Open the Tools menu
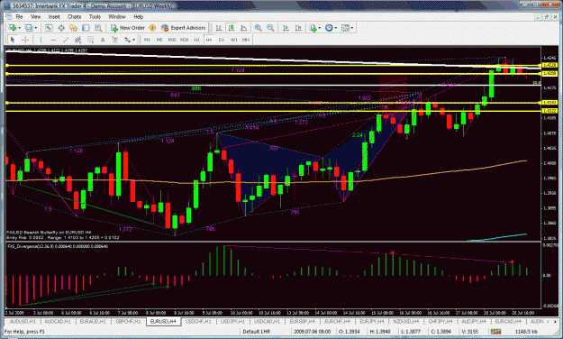 [95, 16]
